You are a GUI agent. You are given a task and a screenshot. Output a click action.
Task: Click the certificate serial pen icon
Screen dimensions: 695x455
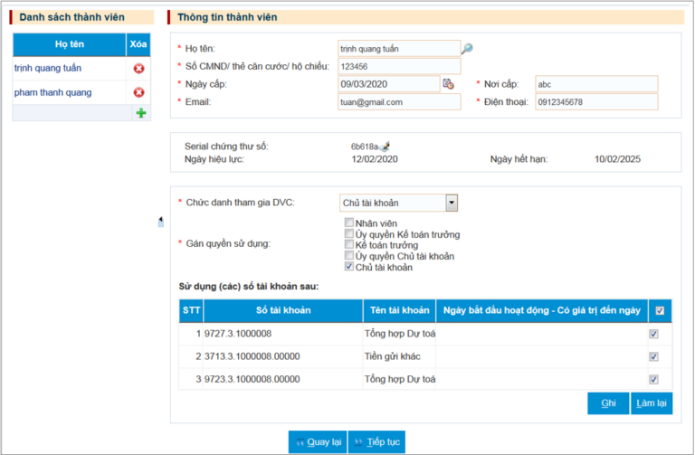pyautogui.click(x=385, y=147)
